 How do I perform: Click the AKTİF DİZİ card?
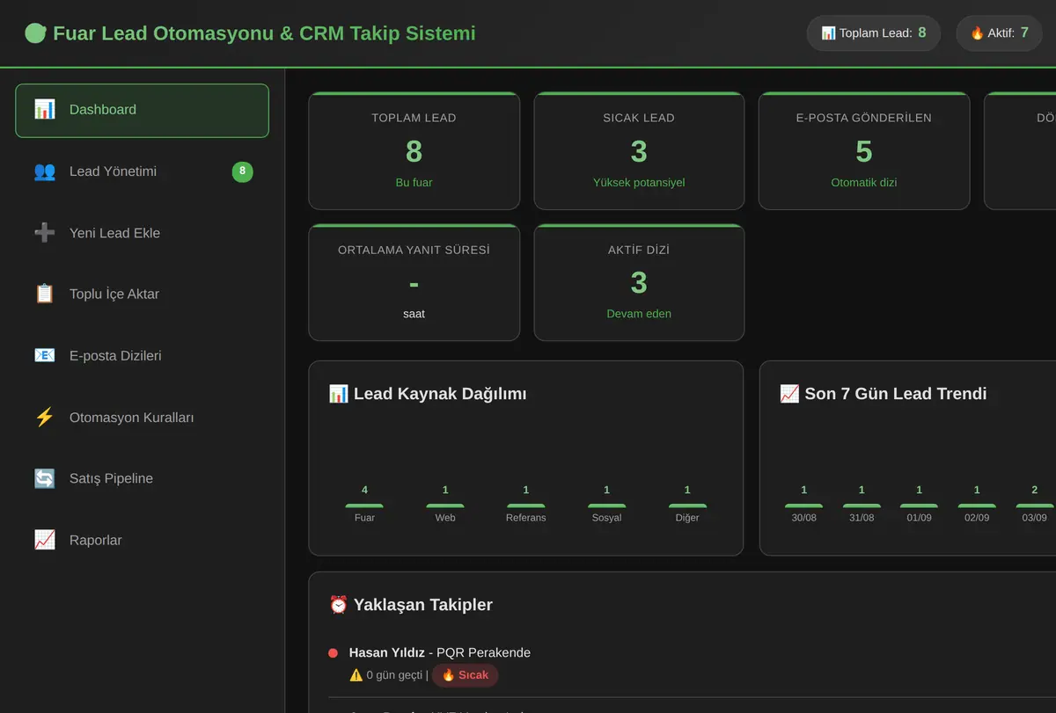click(x=639, y=282)
